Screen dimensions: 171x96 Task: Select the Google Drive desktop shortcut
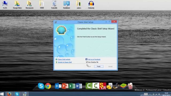(17, 5)
